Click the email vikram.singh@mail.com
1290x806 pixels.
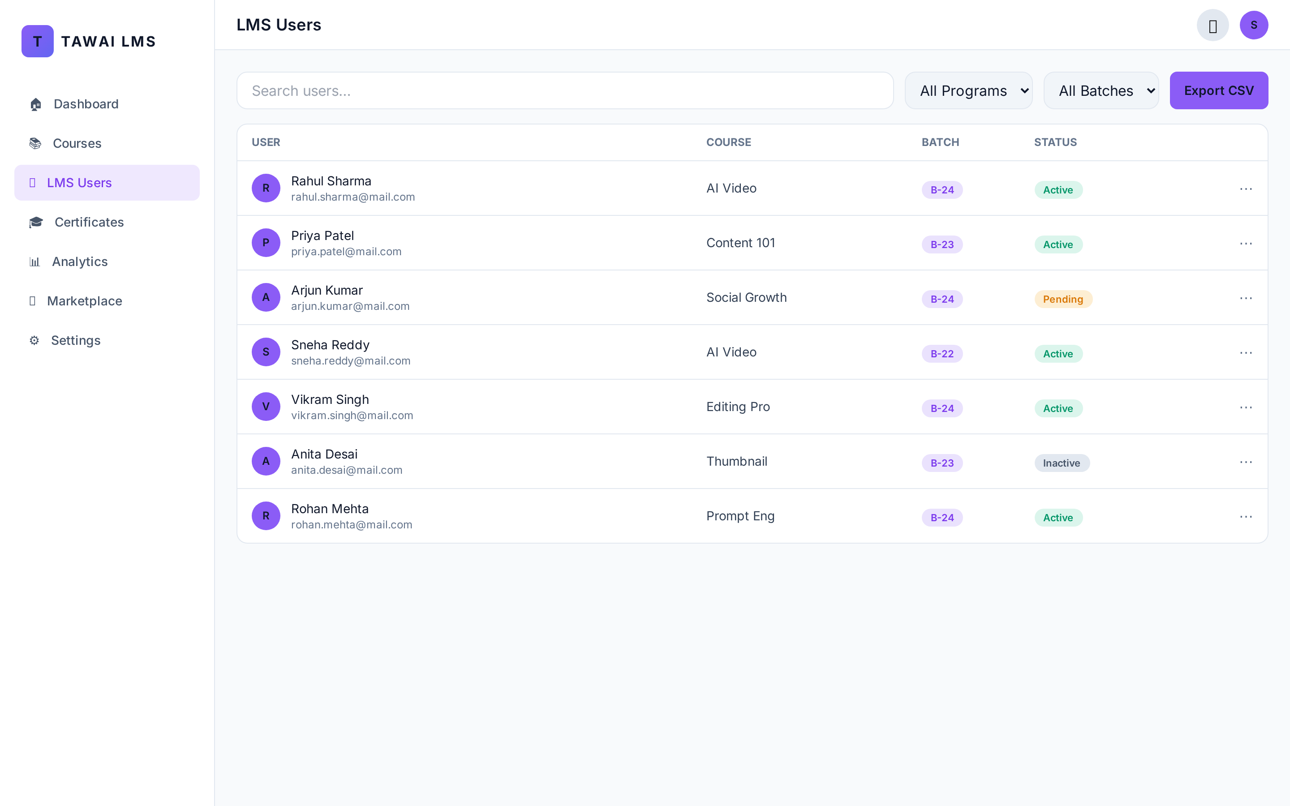pos(352,416)
